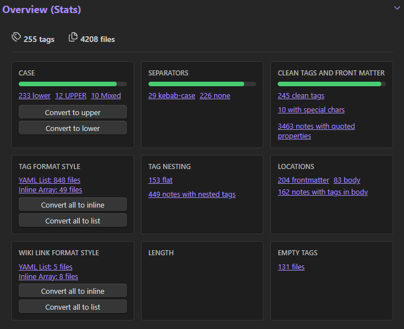The width and height of the screenshot is (404, 329).
Task: Click the tags icon beside 255 tags
Action: click(16, 37)
